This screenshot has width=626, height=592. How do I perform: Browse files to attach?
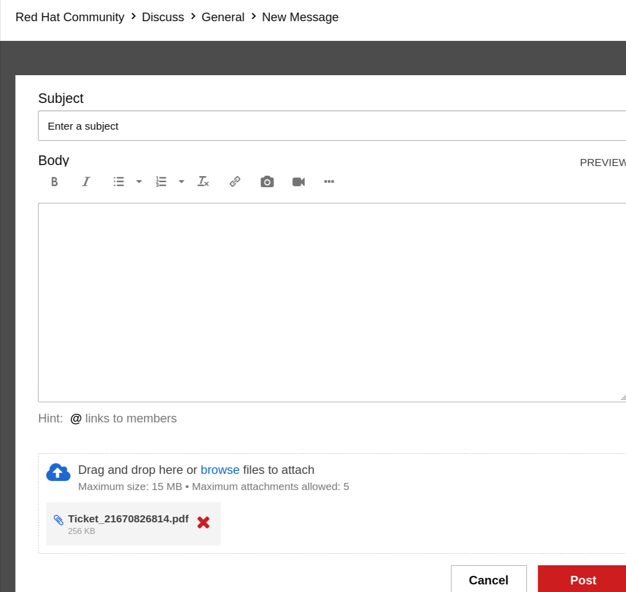(220, 469)
